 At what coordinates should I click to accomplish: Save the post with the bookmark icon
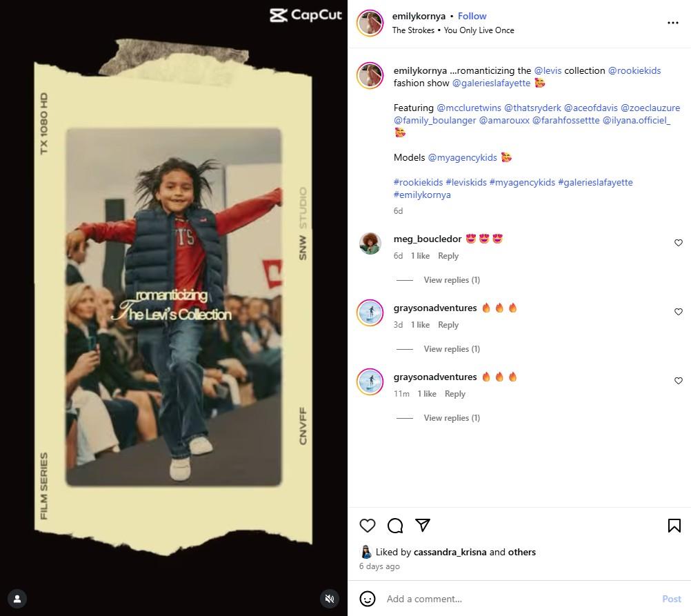(674, 525)
